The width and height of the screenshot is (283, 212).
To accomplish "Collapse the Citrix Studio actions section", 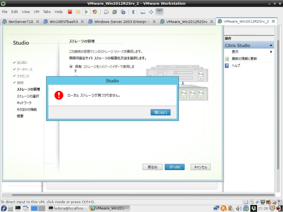I will tap(271, 46).
